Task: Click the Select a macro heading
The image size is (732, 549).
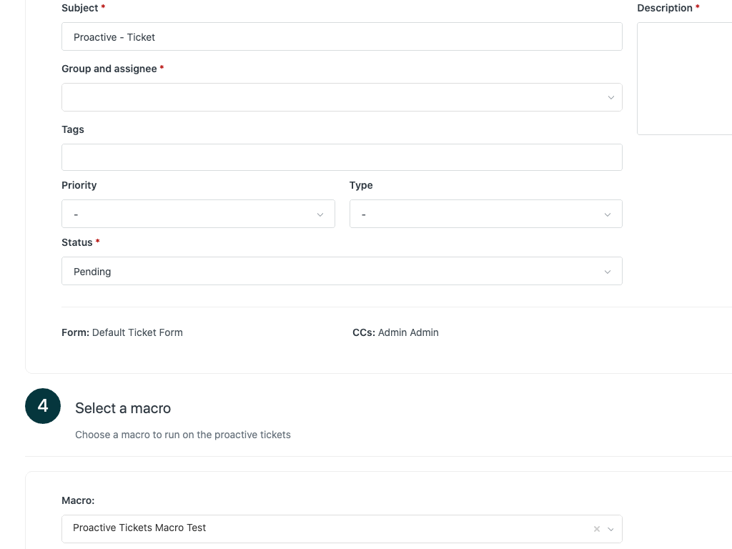Action: point(123,408)
